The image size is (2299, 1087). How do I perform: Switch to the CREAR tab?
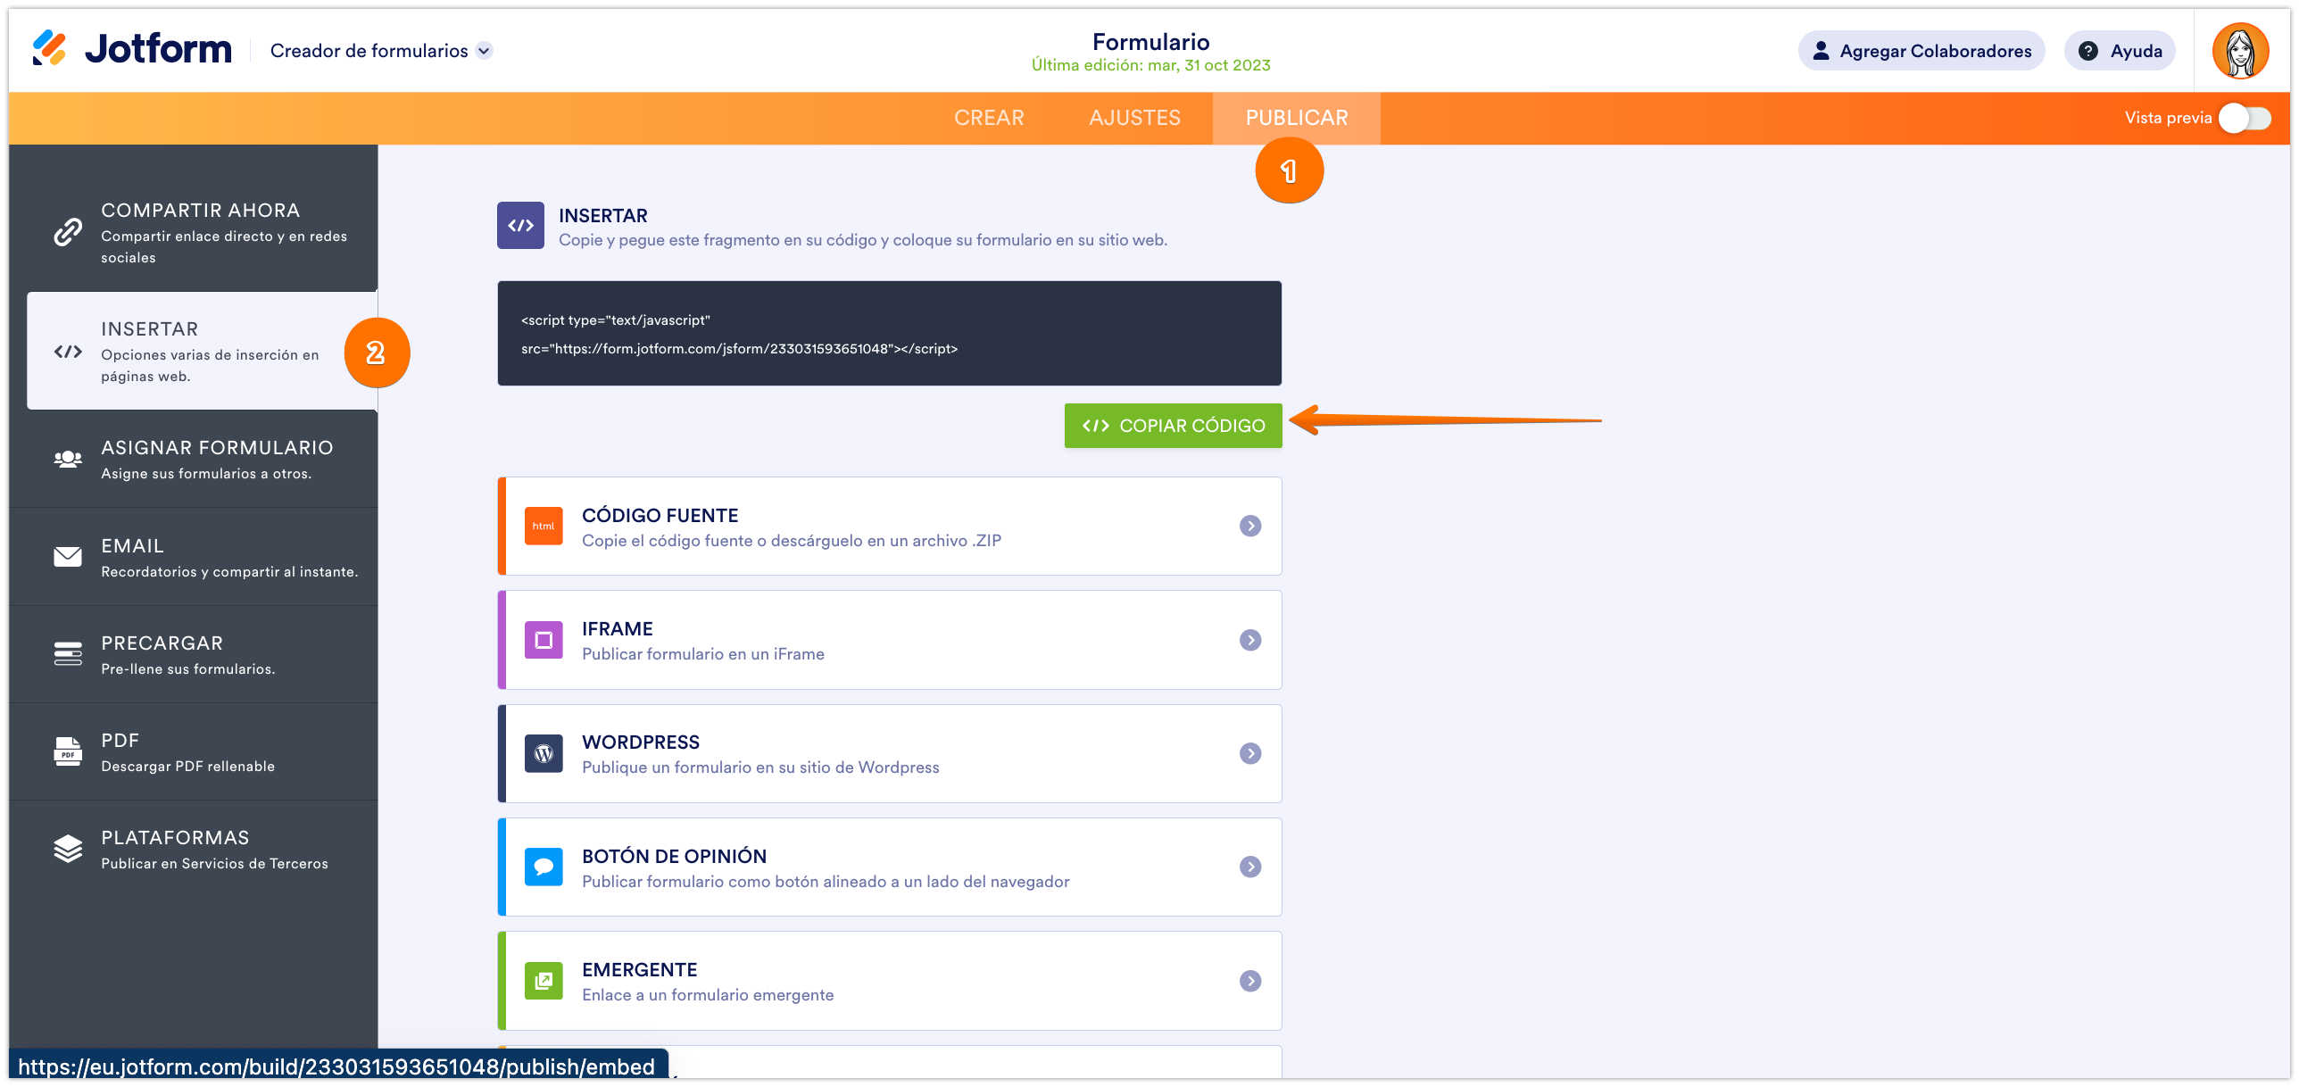pyautogui.click(x=989, y=118)
